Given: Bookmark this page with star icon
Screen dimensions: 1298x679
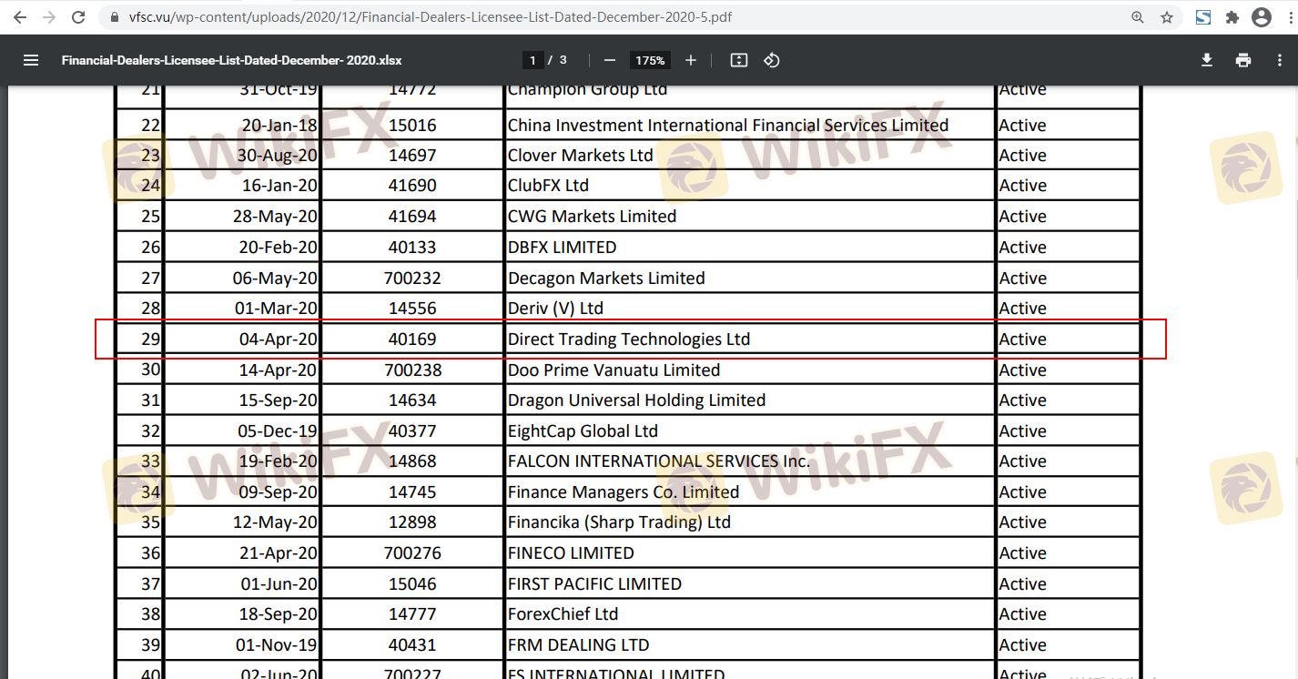Looking at the screenshot, I should [1167, 17].
